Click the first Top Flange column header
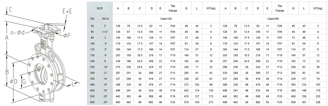The image size is (328, 106). [173, 8]
